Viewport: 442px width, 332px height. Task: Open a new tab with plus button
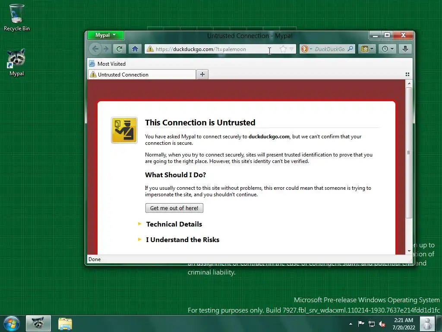[x=202, y=74]
